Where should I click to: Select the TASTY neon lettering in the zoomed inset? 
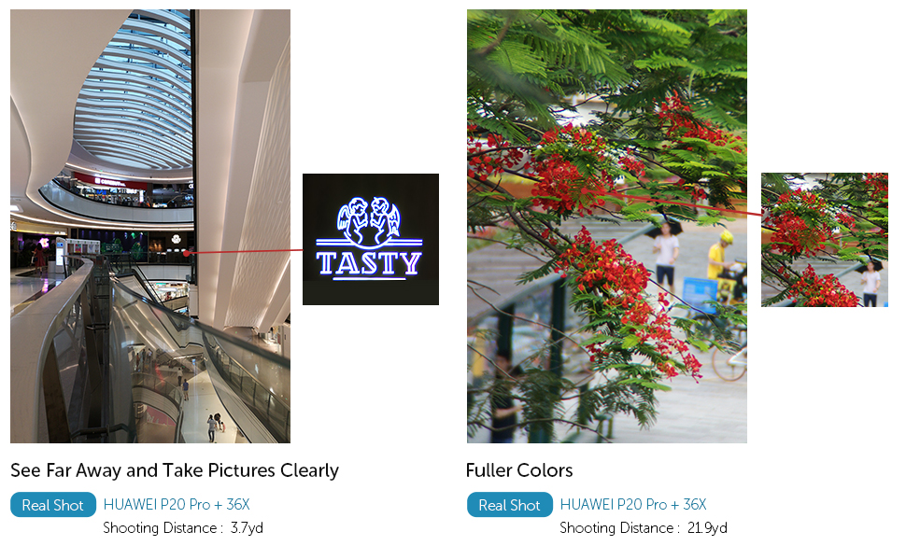click(369, 263)
